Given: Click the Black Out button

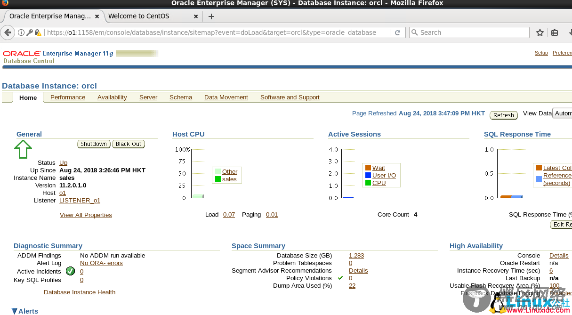Looking at the screenshot, I should [x=129, y=144].
